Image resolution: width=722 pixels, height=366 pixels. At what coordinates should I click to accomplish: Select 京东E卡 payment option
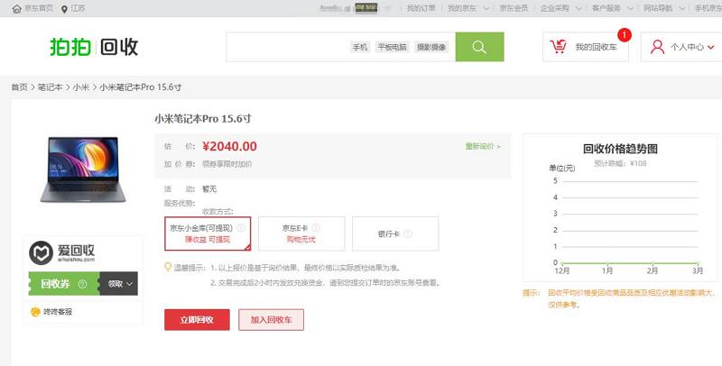tap(301, 233)
